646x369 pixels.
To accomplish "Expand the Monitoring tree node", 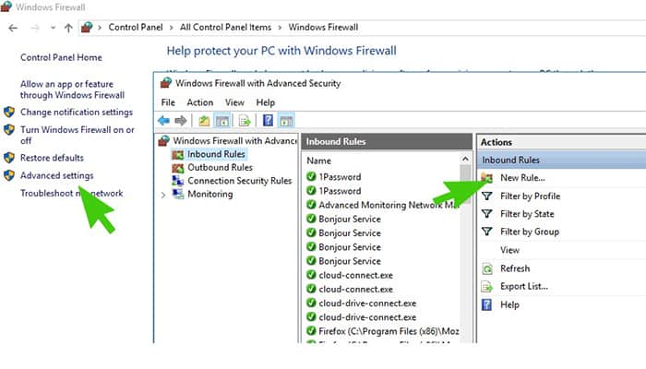I will tap(163, 195).
